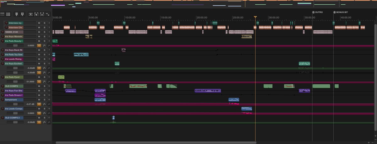
Task: Click the bracketed arrow-cursor toolbar icon
Action: click(x=36, y=14)
